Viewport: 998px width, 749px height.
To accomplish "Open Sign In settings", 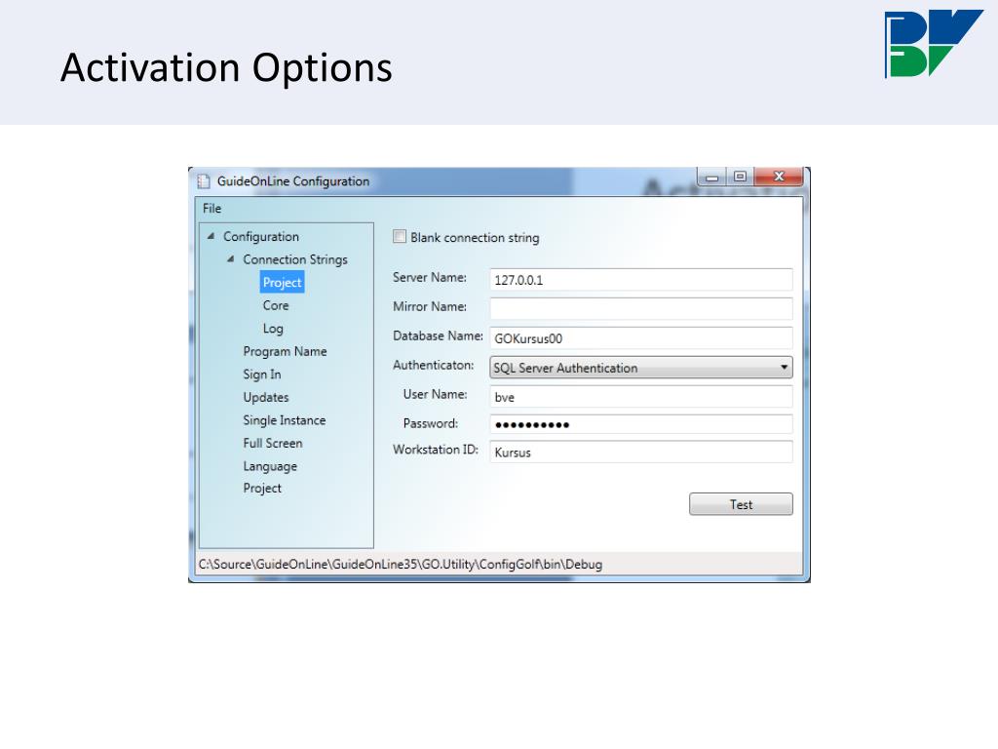I will (x=261, y=374).
